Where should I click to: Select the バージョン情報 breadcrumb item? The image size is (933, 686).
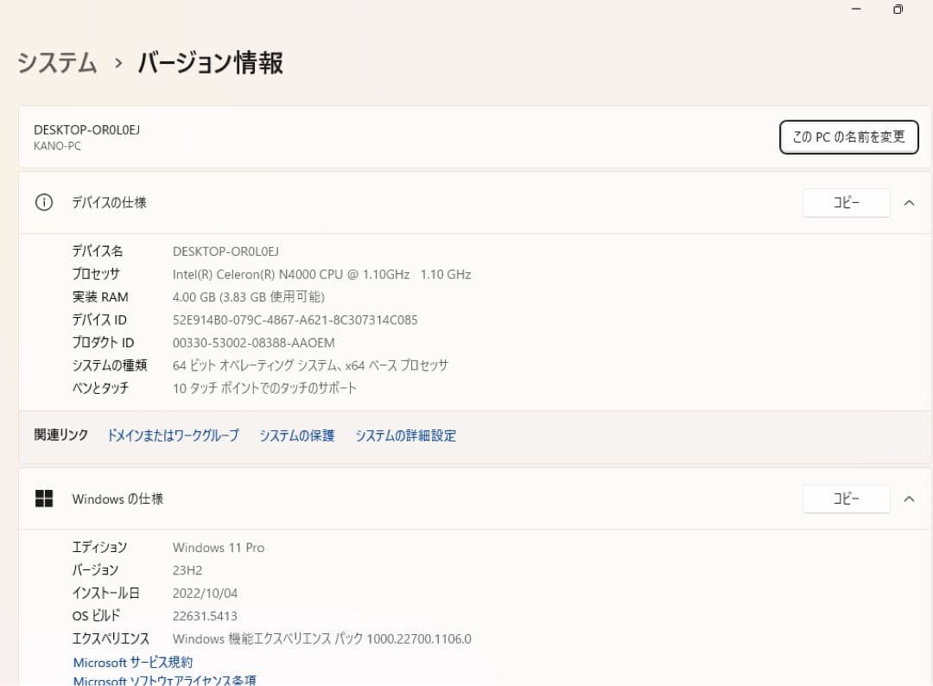coord(210,63)
